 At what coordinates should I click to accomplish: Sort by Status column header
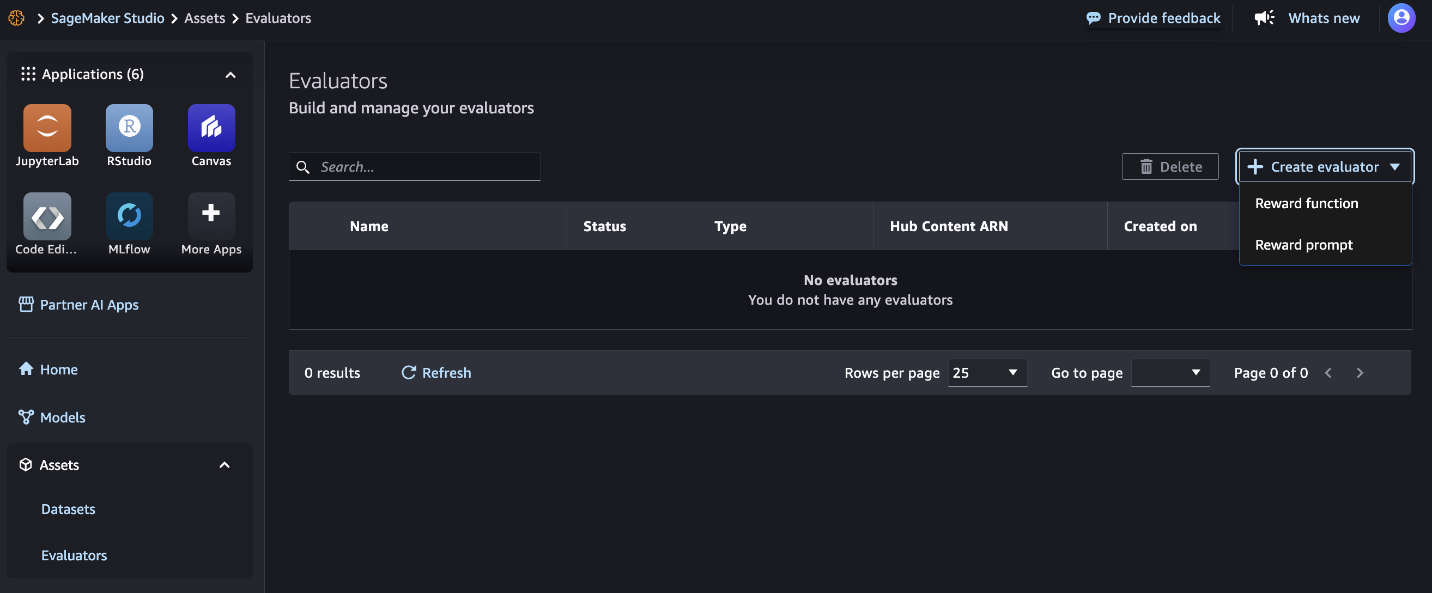pyautogui.click(x=604, y=226)
